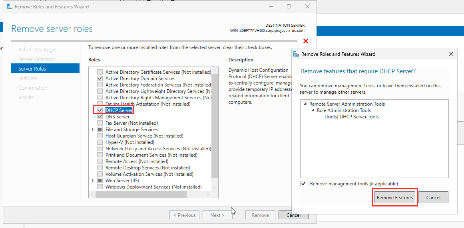Click the roles list scroll-right arrow

pyautogui.click(x=215, y=195)
